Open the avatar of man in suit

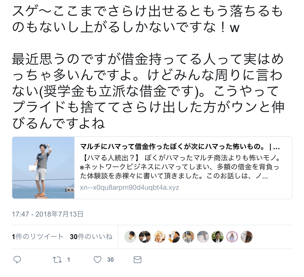pos(217,237)
